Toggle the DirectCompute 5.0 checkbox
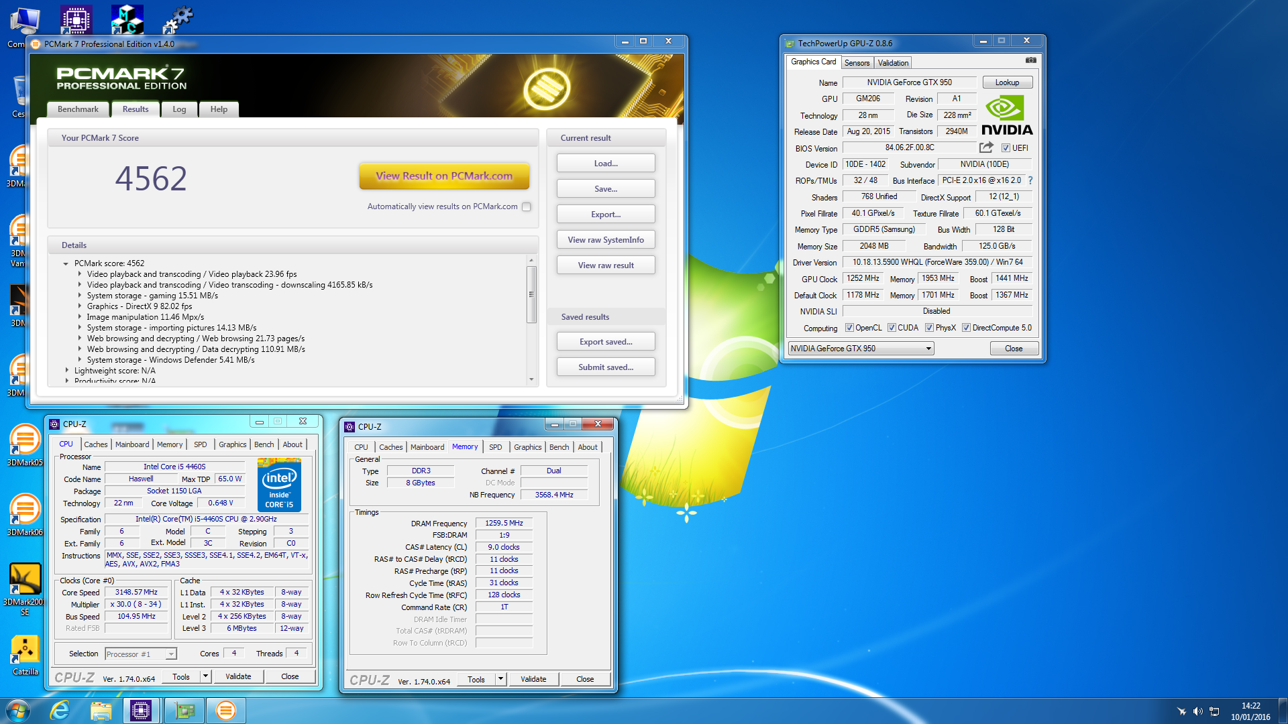The width and height of the screenshot is (1288, 724). 966,328
